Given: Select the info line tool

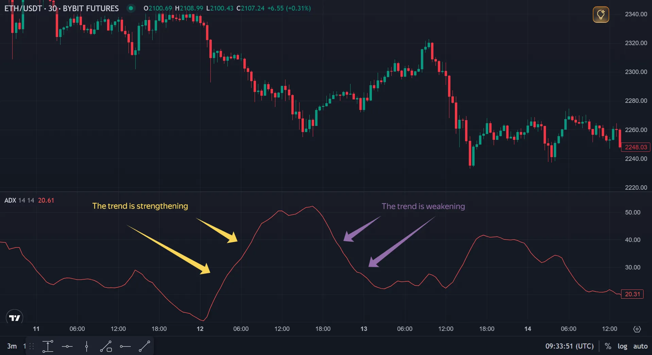Looking at the screenshot, I should [106, 347].
